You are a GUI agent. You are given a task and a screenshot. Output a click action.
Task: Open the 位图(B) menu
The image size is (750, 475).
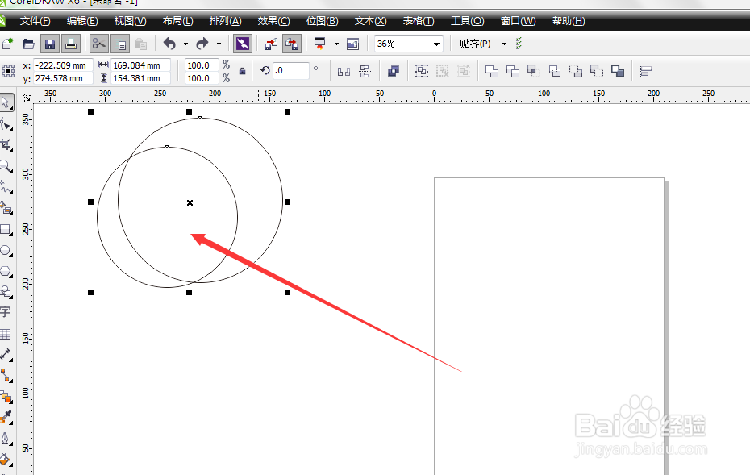click(x=323, y=21)
